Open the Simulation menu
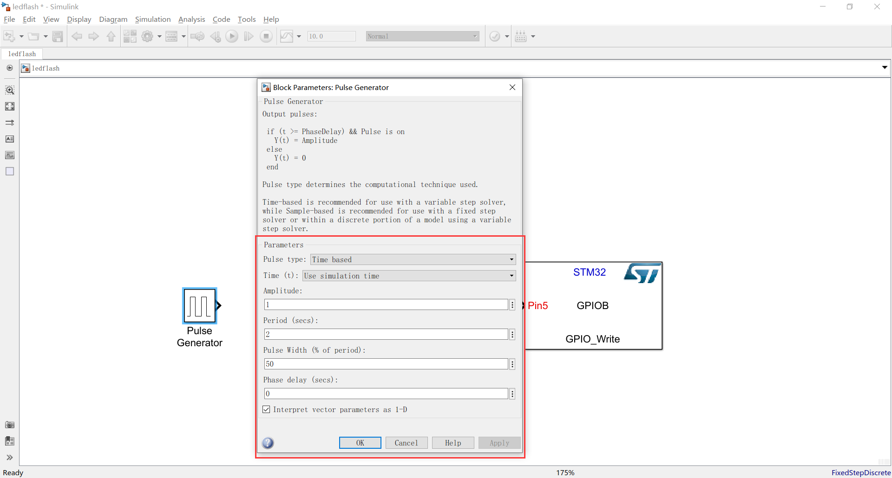The height and width of the screenshot is (478, 892). click(153, 19)
